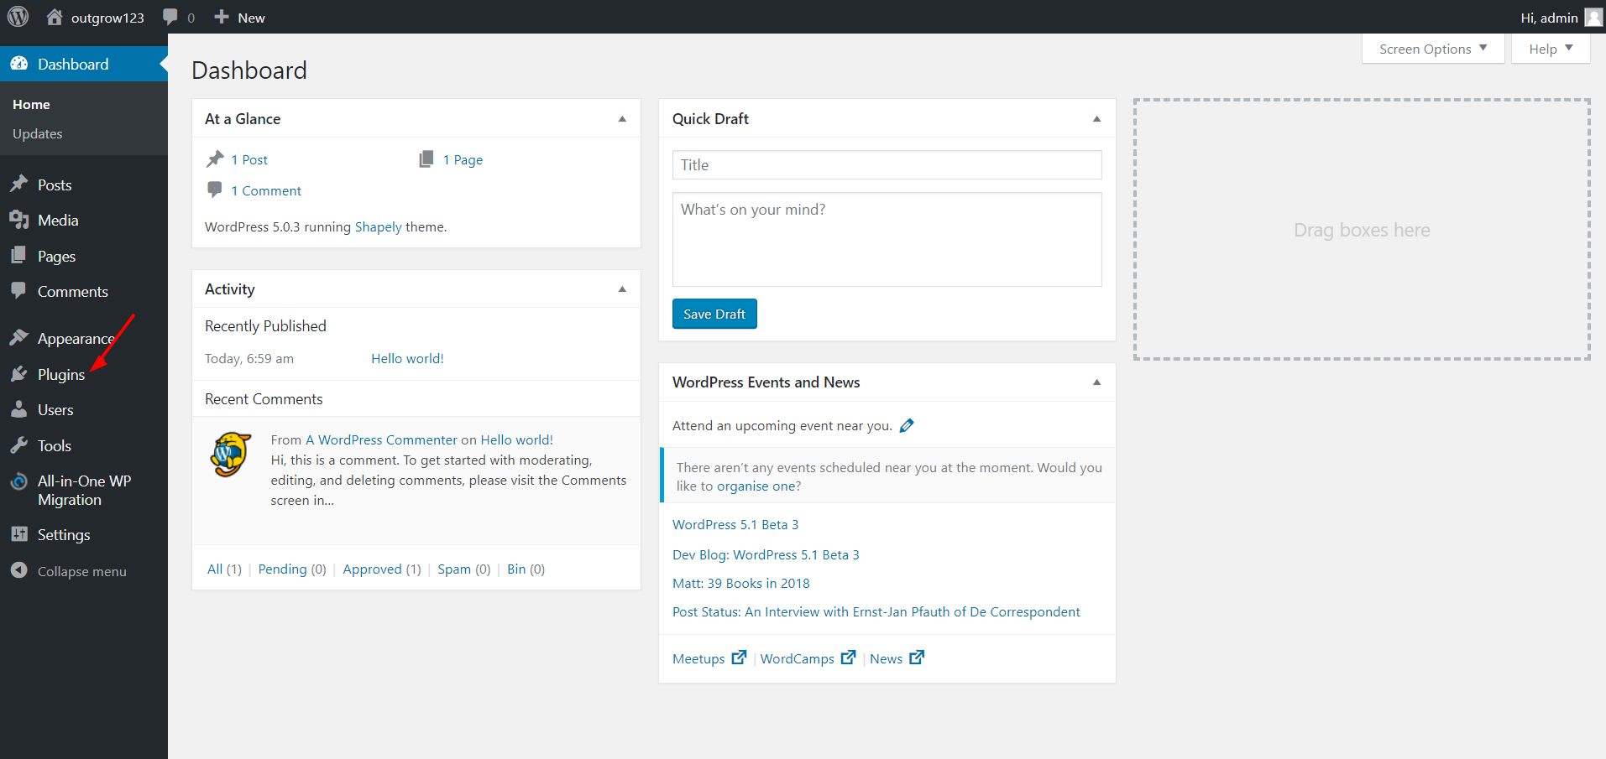
Task: Open the Plugins menu
Action: click(61, 375)
